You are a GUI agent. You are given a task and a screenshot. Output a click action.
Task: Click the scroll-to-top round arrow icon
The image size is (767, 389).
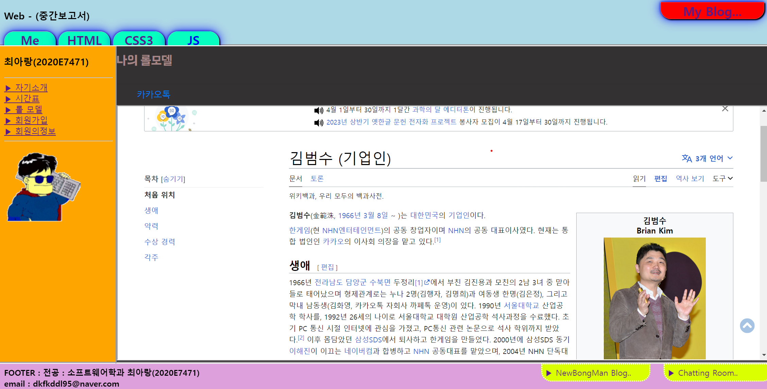point(747,326)
